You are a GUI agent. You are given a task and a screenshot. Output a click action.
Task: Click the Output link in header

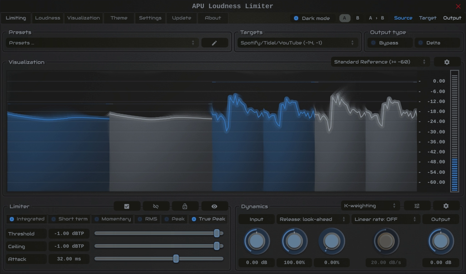[x=452, y=18]
